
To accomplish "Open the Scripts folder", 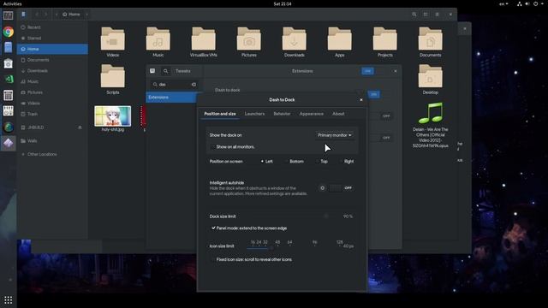I will (x=112, y=80).
